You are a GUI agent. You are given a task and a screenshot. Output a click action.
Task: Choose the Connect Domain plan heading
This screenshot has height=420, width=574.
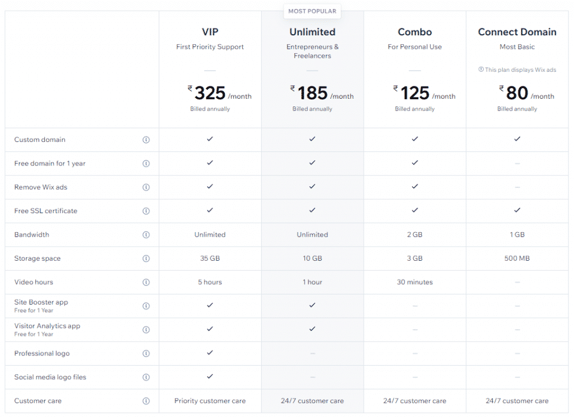(517, 32)
